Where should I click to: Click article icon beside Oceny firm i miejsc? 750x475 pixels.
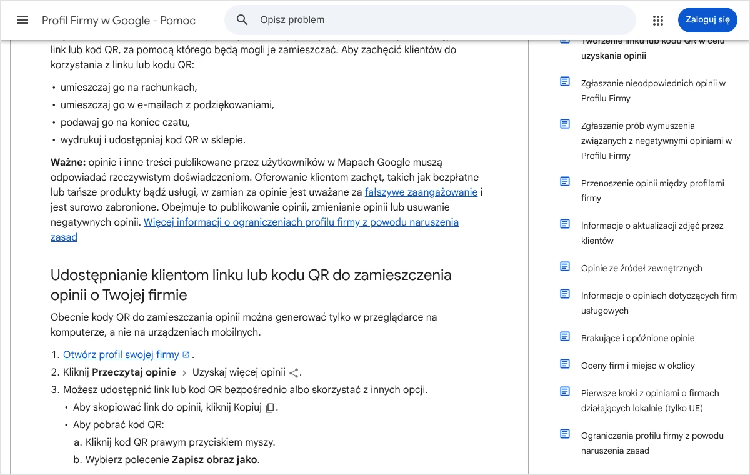click(x=565, y=364)
